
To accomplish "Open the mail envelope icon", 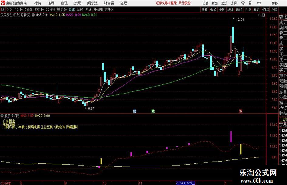I will click(259, 3).
